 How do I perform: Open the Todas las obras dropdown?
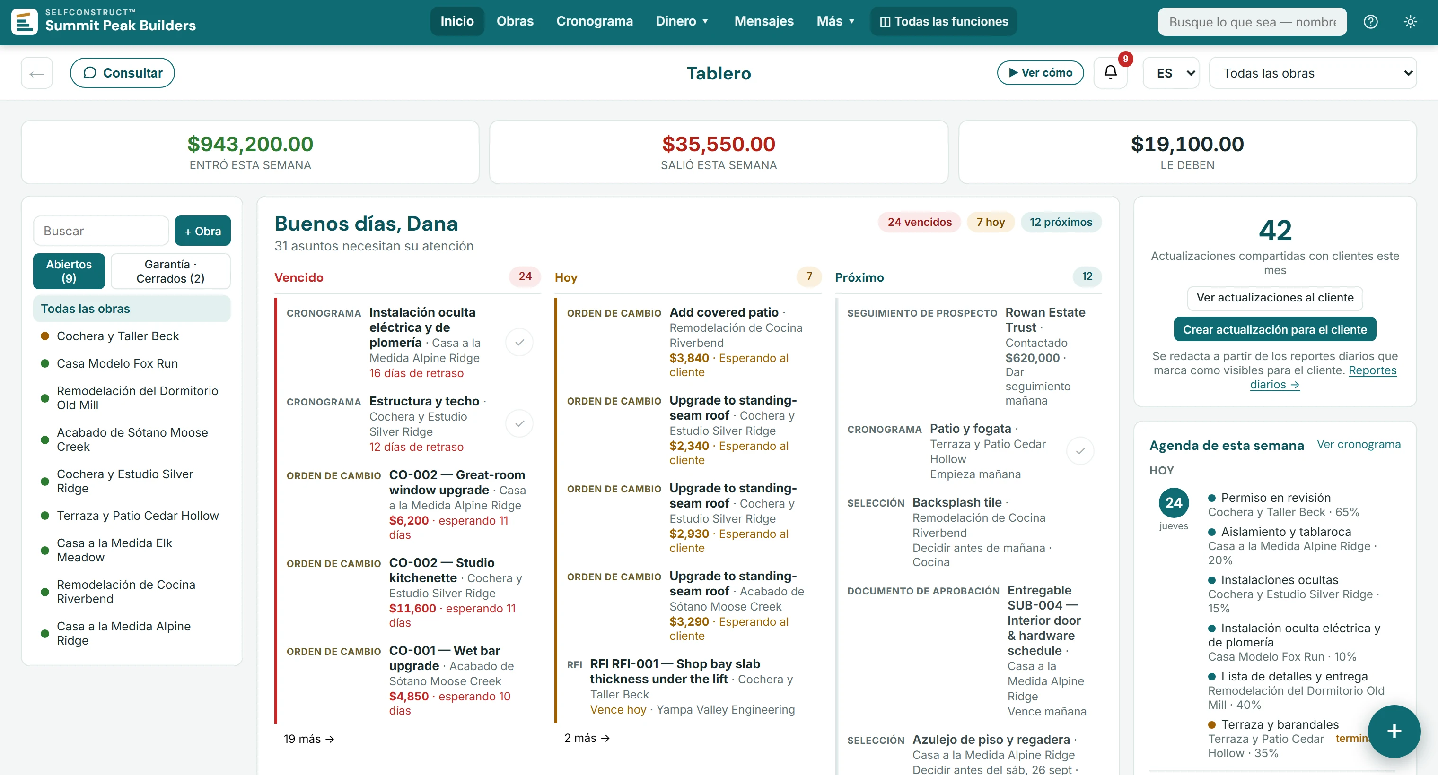click(1312, 72)
